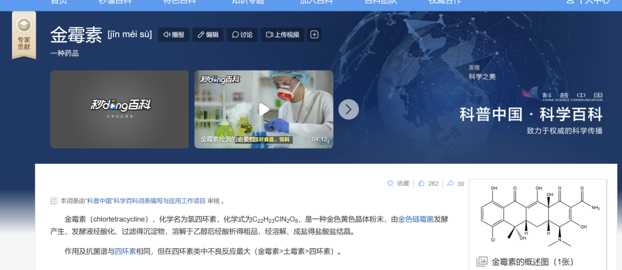Open the 讨论 discussion button
Screen dimensions: 622x270
[x=242, y=35]
